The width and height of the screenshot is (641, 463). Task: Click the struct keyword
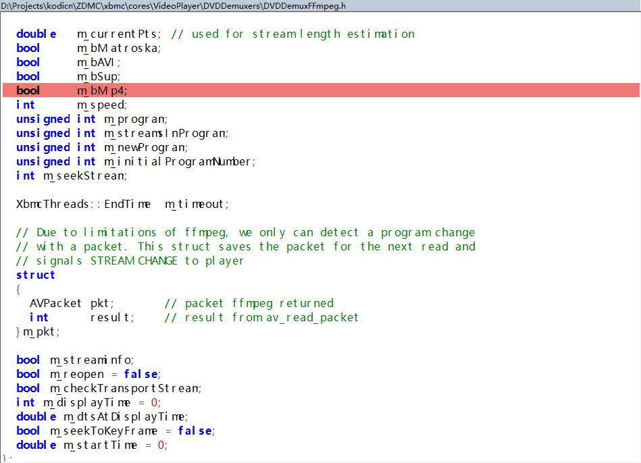[x=36, y=275]
